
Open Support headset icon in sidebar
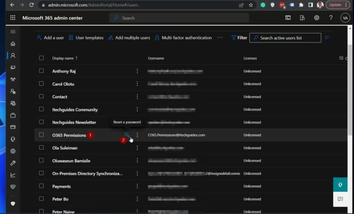point(13,139)
